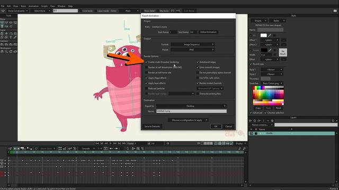Enable Overwrite existing files checkbox
The width and height of the screenshot is (339, 190).
(x=198, y=94)
